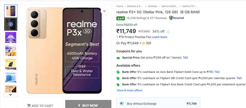
Task: Click the info icon beside 34% off
Action: pyautogui.click(x=168, y=31)
